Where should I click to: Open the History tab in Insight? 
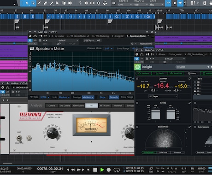(x=192, y=73)
